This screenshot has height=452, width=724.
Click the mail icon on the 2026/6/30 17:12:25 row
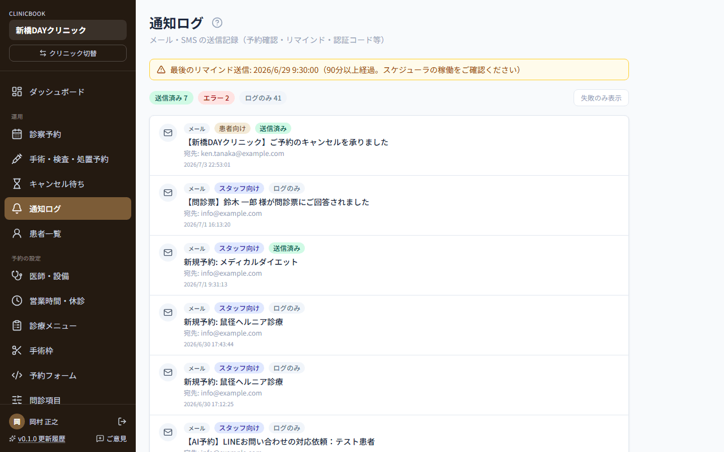168,372
